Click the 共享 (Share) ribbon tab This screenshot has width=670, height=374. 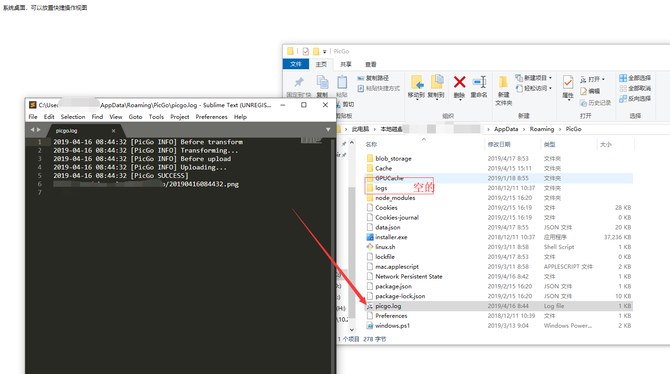pos(346,64)
